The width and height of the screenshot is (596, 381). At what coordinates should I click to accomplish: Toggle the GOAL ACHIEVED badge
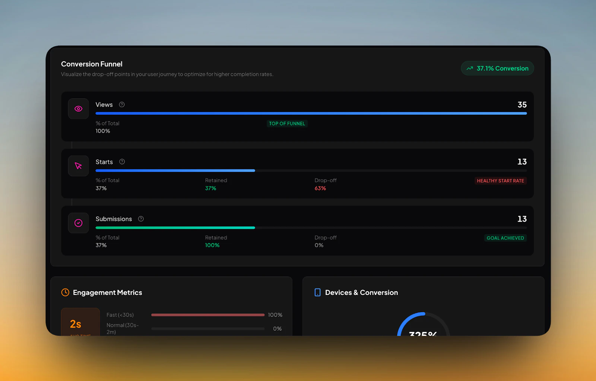[x=505, y=238]
